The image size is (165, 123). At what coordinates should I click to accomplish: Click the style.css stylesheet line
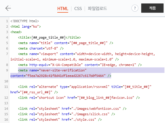point(60,120)
